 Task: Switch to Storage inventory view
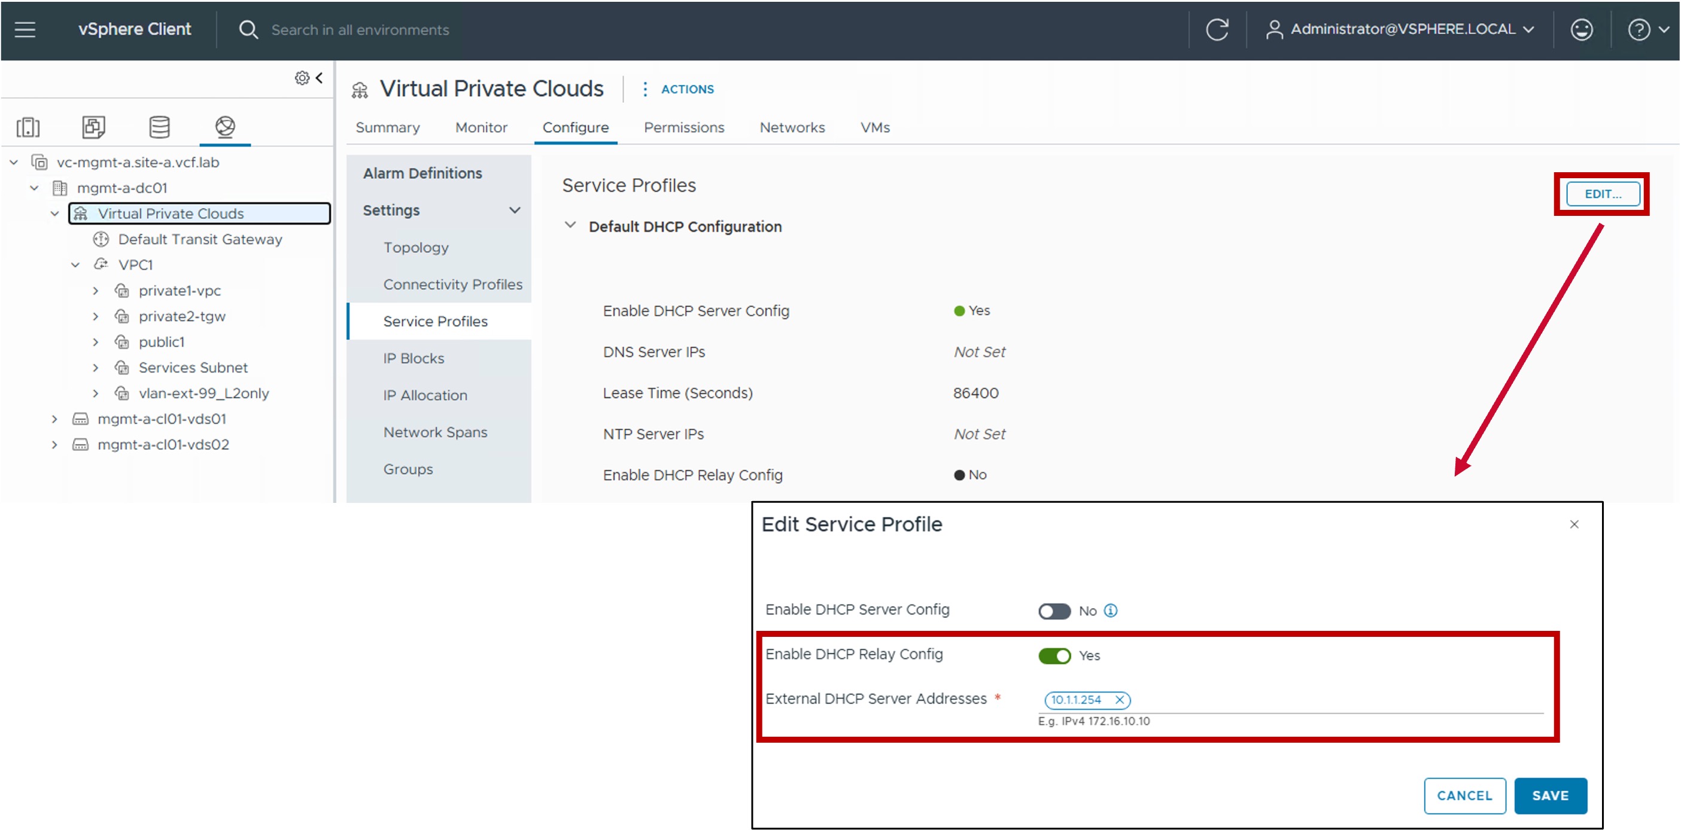pyautogui.click(x=159, y=127)
